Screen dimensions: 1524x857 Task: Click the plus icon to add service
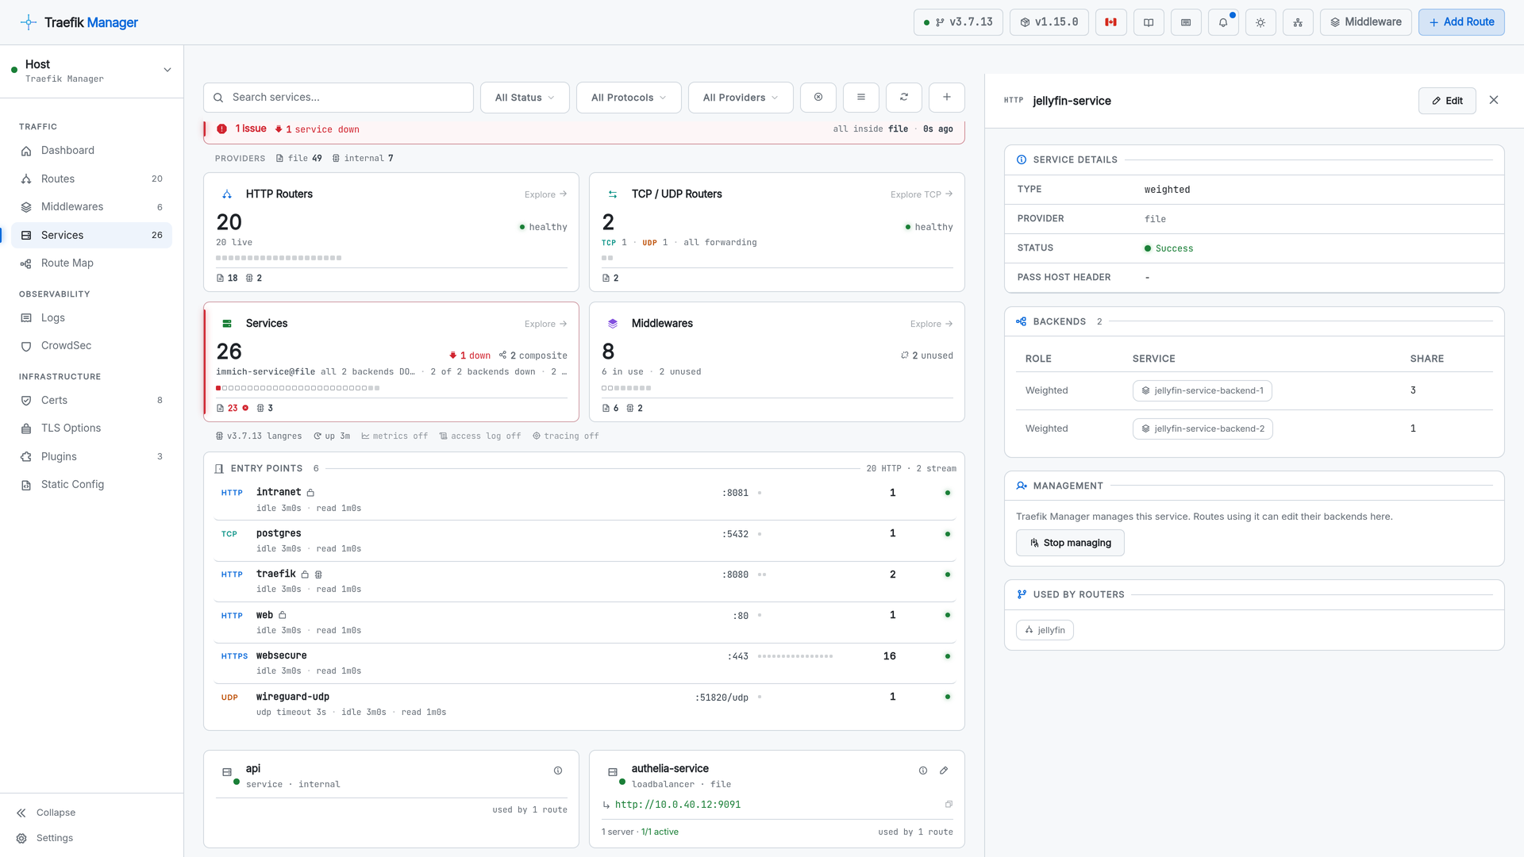(947, 97)
